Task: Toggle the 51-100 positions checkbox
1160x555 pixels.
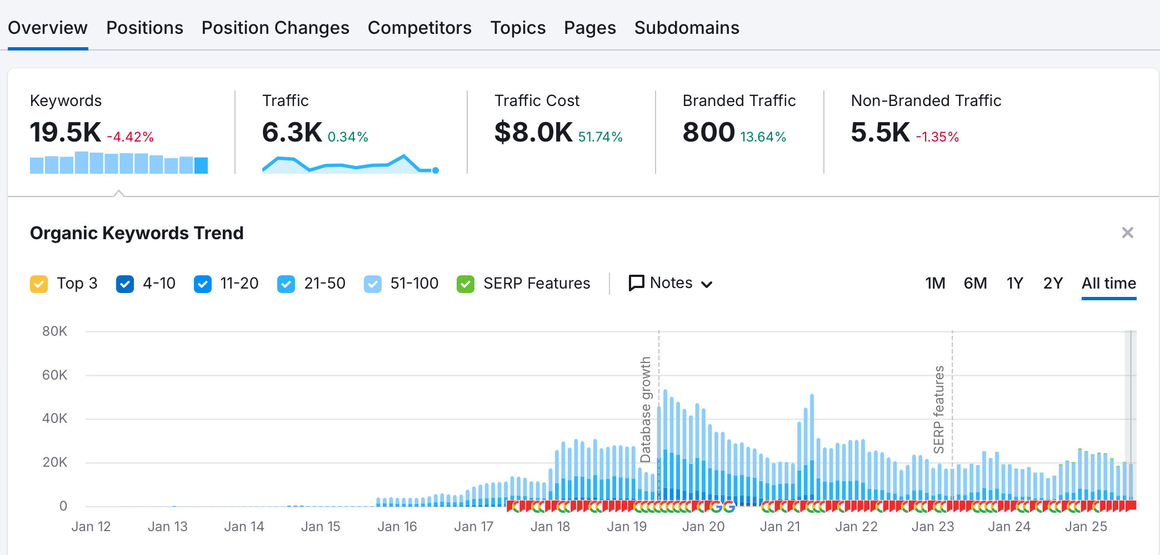Action: click(x=373, y=284)
